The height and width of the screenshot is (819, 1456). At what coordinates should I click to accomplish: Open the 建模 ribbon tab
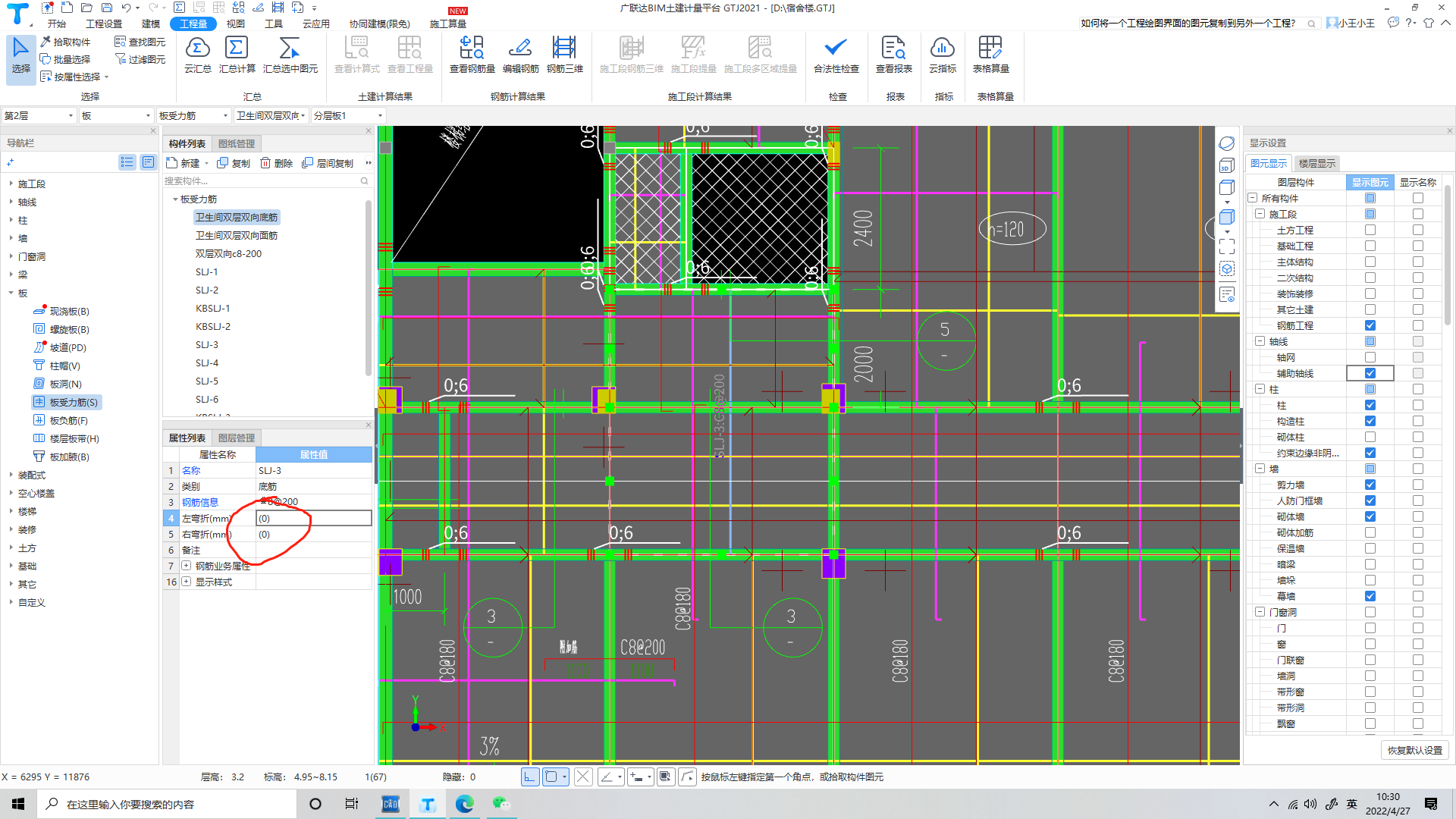click(151, 24)
